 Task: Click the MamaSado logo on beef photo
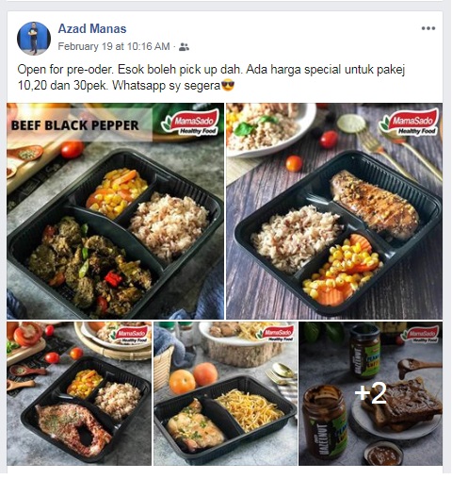click(190, 123)
